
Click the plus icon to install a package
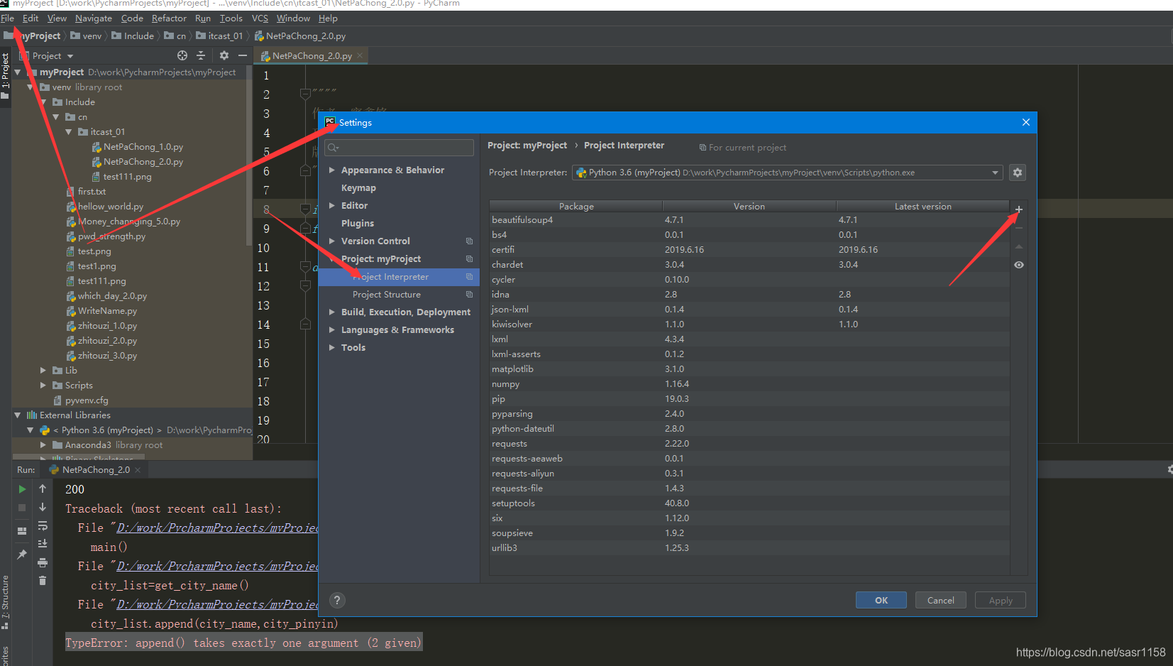pyautogui.click(x=1019, y=209)
